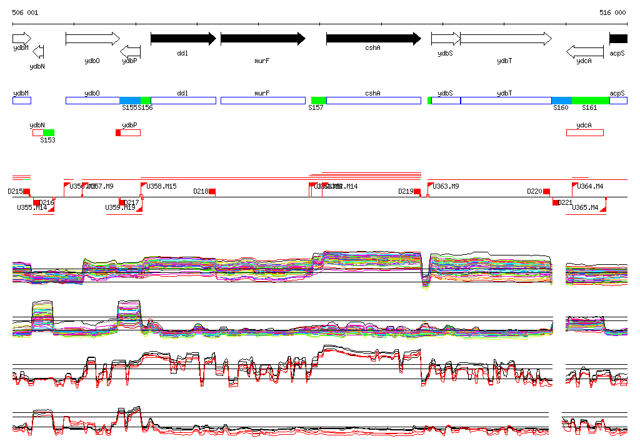Select the left-pointing ydcA gene arrow

click(x=585, y=52)
